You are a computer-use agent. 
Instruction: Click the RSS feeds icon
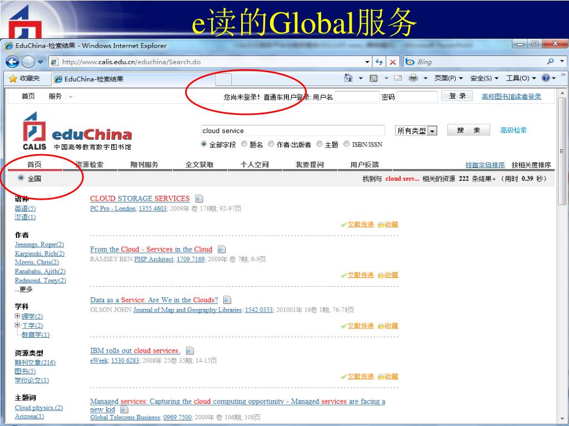(x=373, y=78)
